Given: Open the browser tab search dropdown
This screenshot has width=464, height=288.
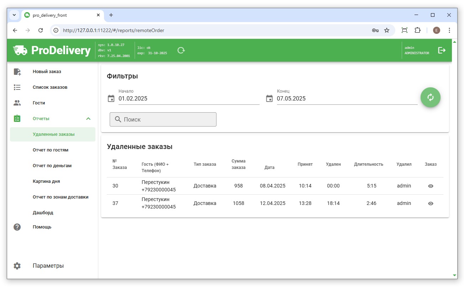Looking at the screenshot, I should 14,15.
